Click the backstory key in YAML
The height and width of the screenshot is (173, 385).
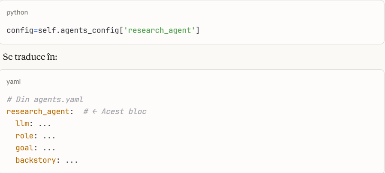(36, 161)
